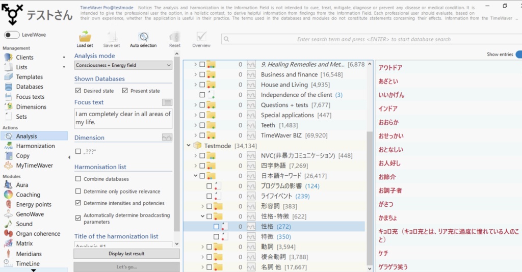
Task: Click the database search field
Action: (x=371, y=39)
